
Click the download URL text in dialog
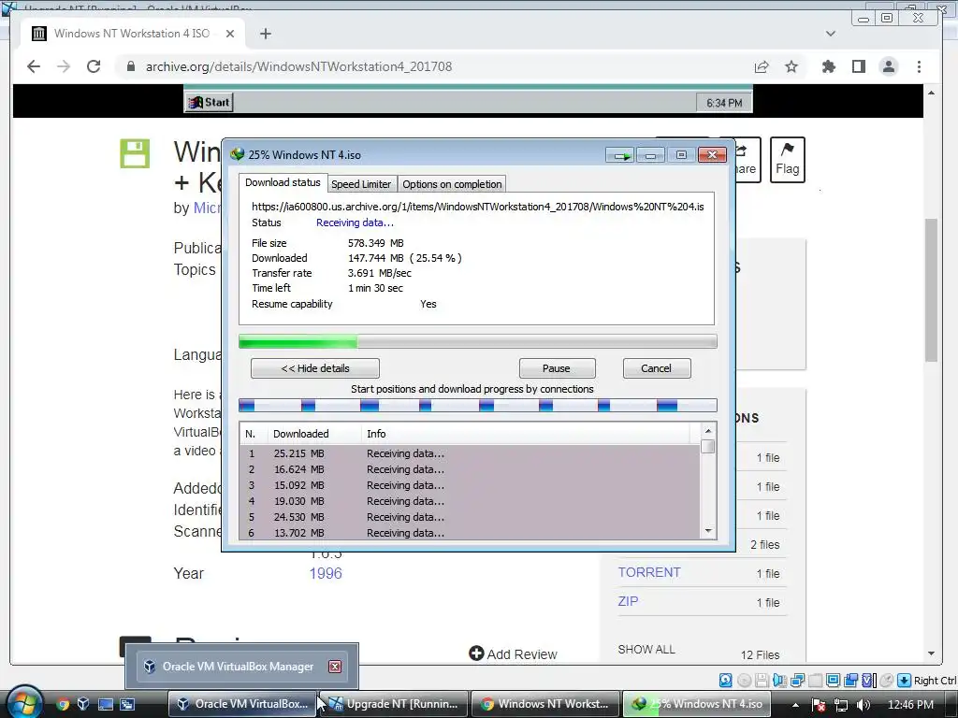tap(478, 207)
